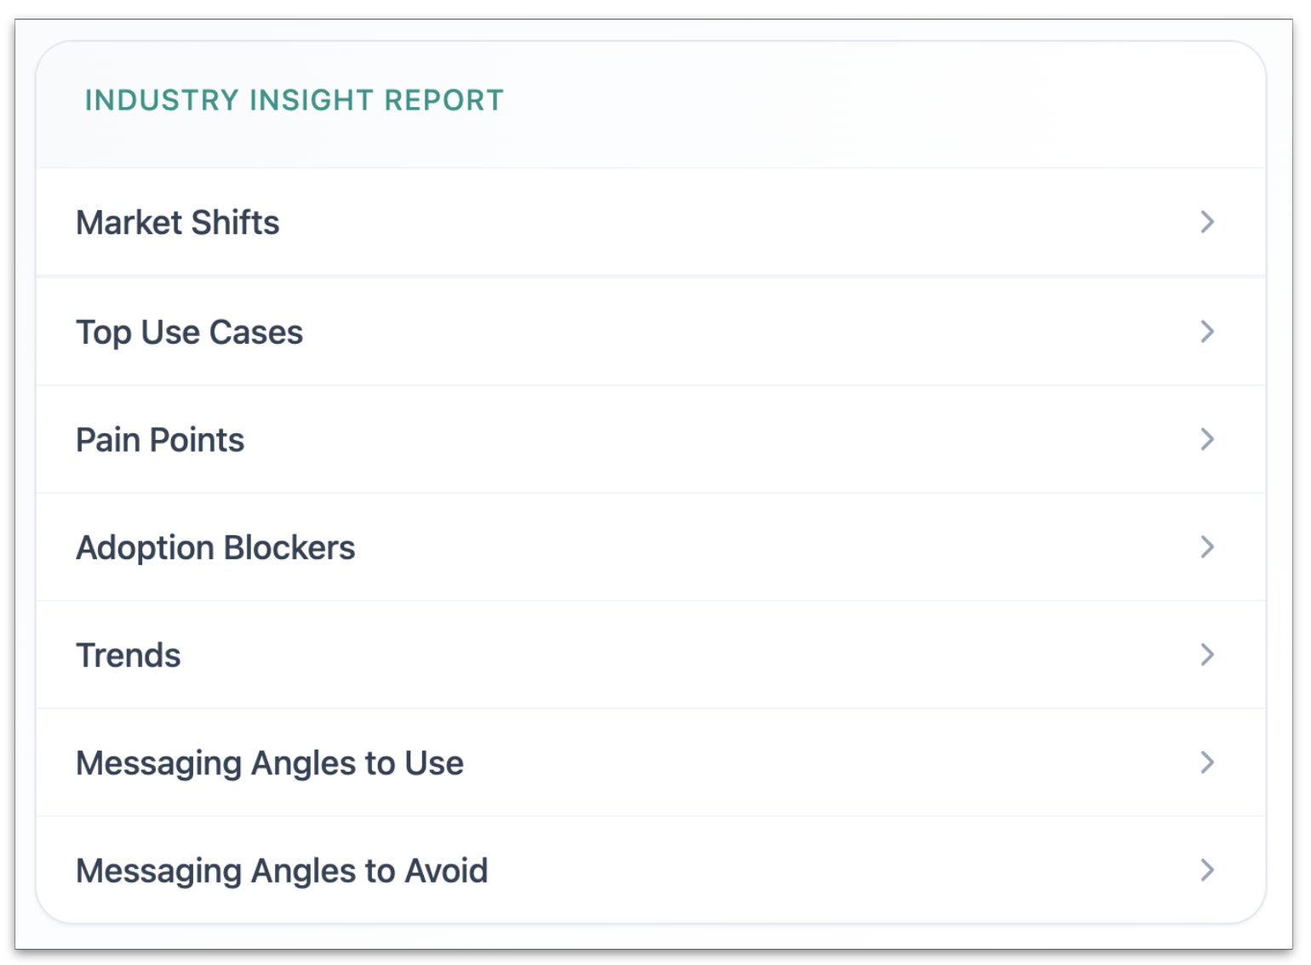Open the Adoption Blockers section

coord(596,547)
